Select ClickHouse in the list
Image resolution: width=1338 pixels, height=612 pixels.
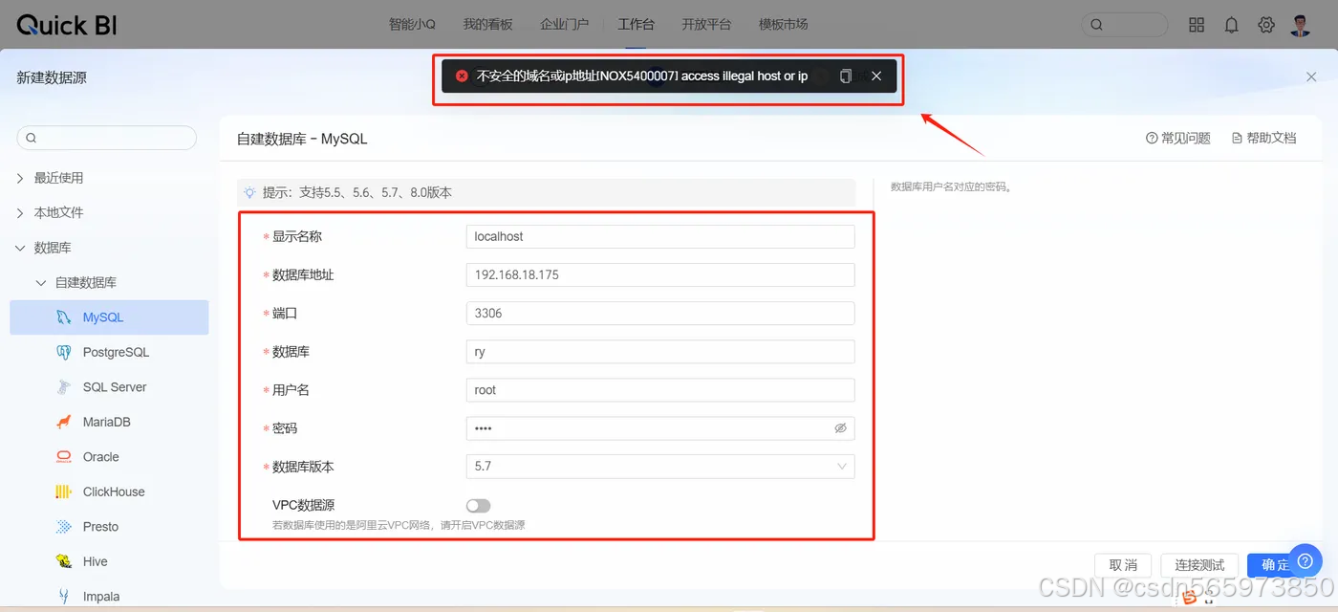pyautogui.click(x=109, y=492)
